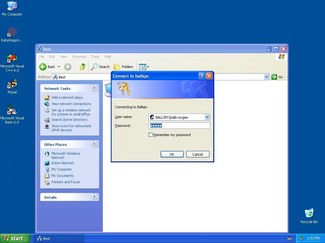Click the Best taskbar button

(x=59, y=239)
